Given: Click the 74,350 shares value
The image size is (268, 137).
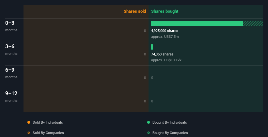Looking at the screenshot, I should coord(162,54).
